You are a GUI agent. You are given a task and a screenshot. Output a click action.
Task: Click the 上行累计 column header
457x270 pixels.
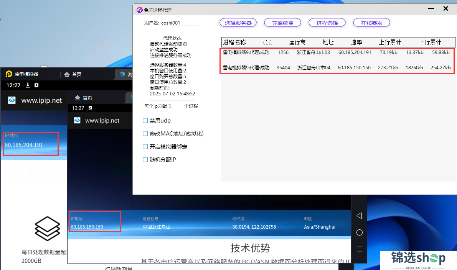tap(390, 43)
